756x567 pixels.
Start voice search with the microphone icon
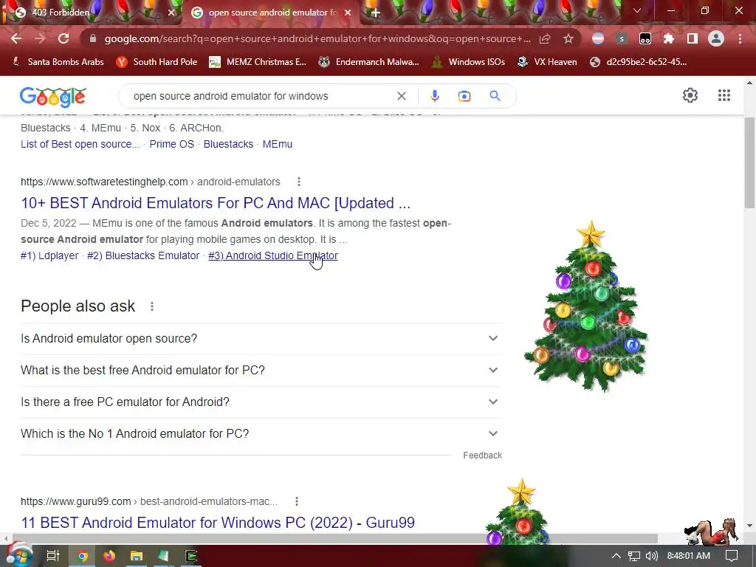tap(434, 96)
